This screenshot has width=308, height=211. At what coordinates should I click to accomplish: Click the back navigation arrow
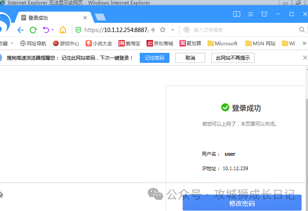tap(20, 30)
